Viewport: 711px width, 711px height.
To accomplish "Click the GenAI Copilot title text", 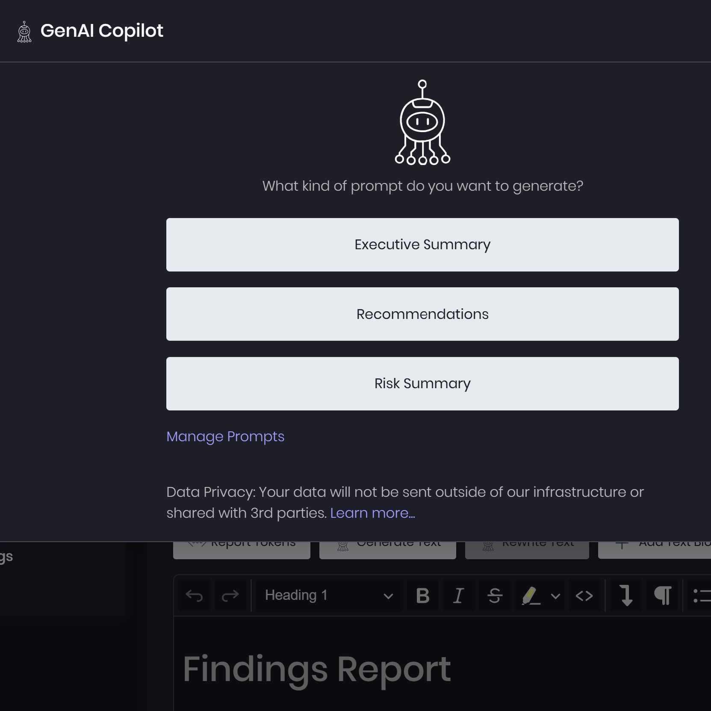I will pyautogui.click(x=102, y=31).
